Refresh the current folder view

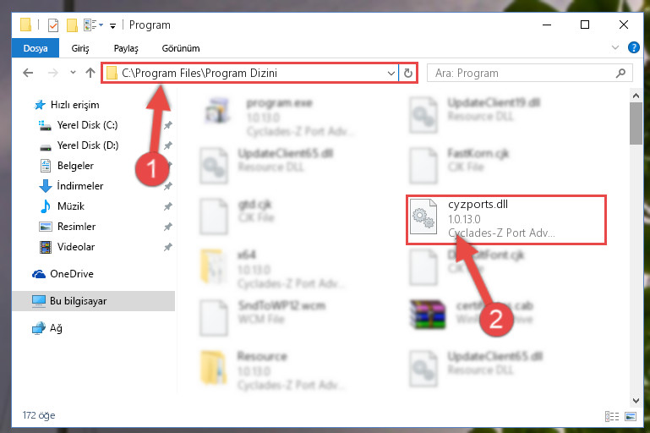coord(408,74)
